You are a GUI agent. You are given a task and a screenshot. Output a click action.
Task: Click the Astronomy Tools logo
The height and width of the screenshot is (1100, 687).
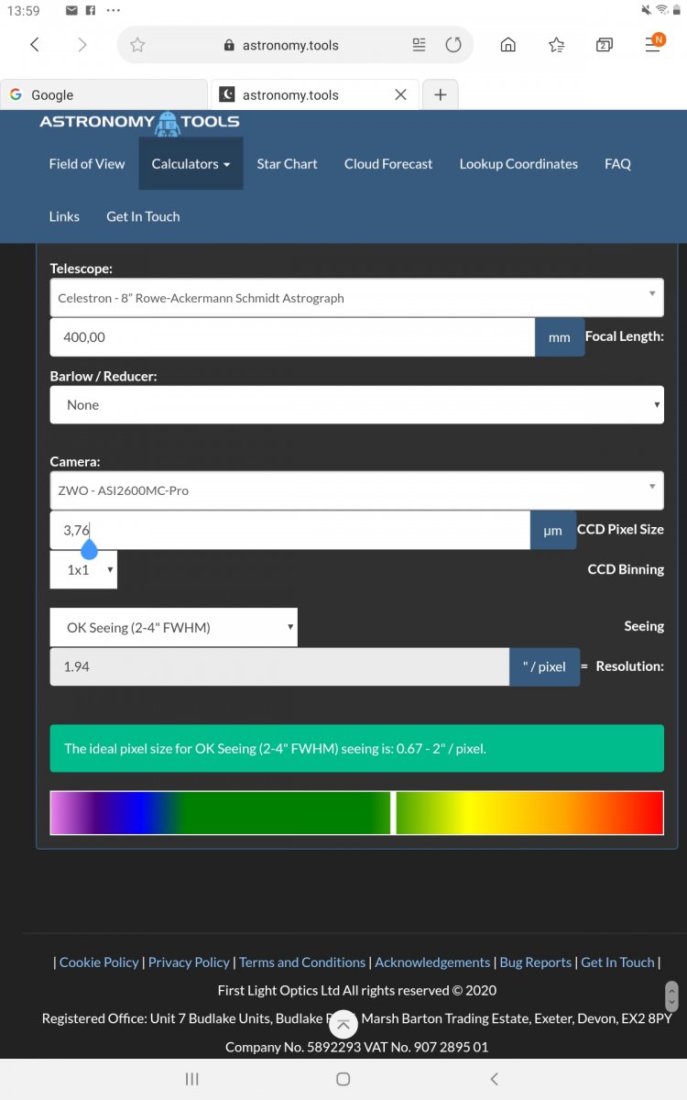[x=139, y=123]
